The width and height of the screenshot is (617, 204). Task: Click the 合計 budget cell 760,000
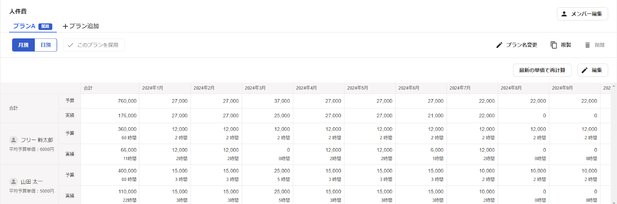(110, 101)
